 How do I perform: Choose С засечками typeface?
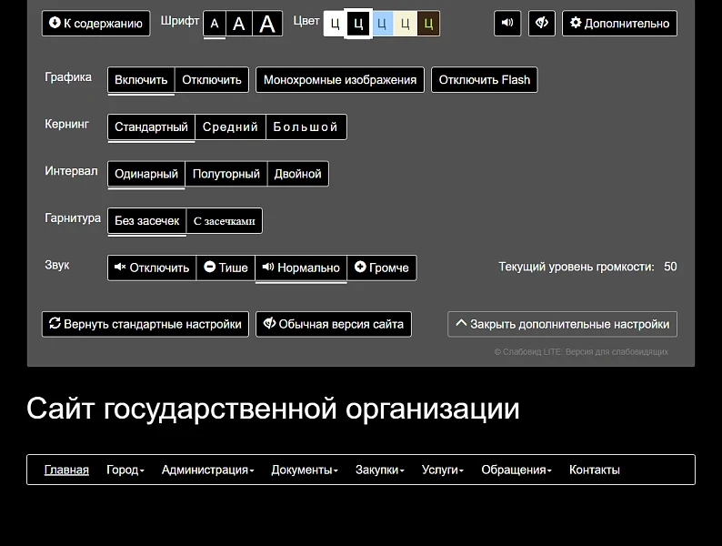(225, 221)
